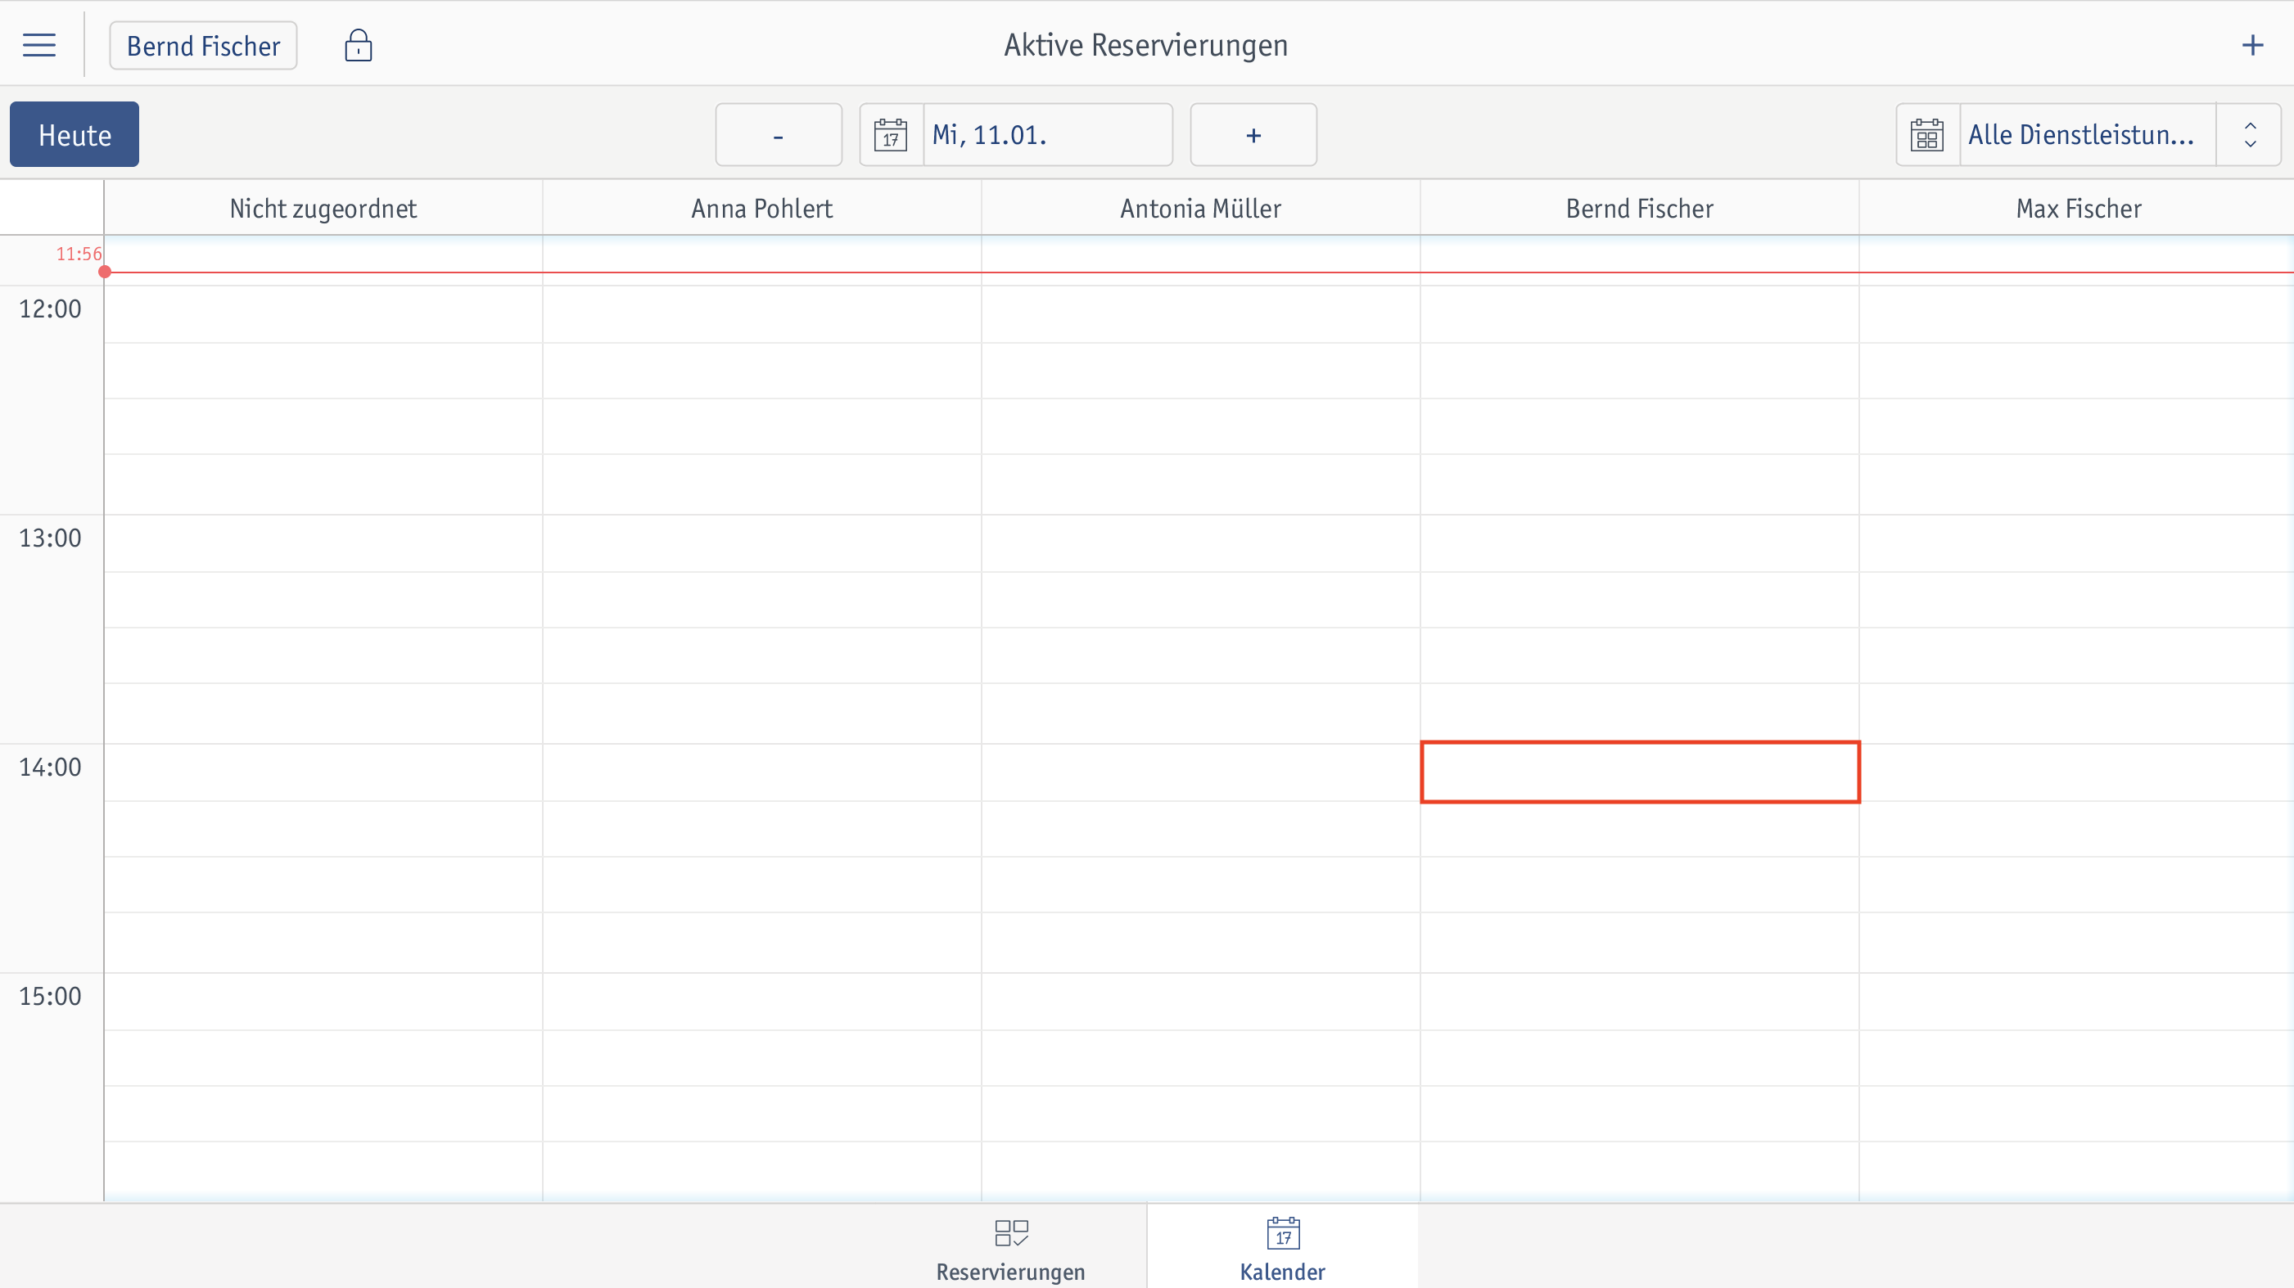
Task: Click the up/down chevrons of the service selector
Action: point(2250,134)
